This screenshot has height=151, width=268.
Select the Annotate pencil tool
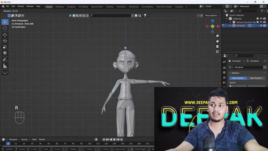[5, 60]
